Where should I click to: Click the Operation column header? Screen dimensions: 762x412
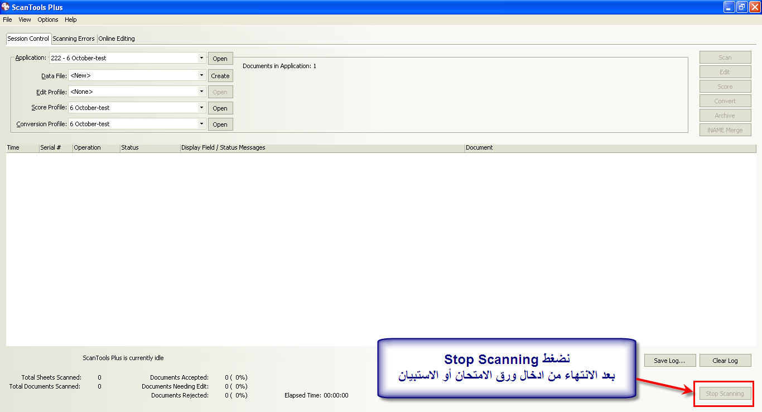tap(96, 148)
